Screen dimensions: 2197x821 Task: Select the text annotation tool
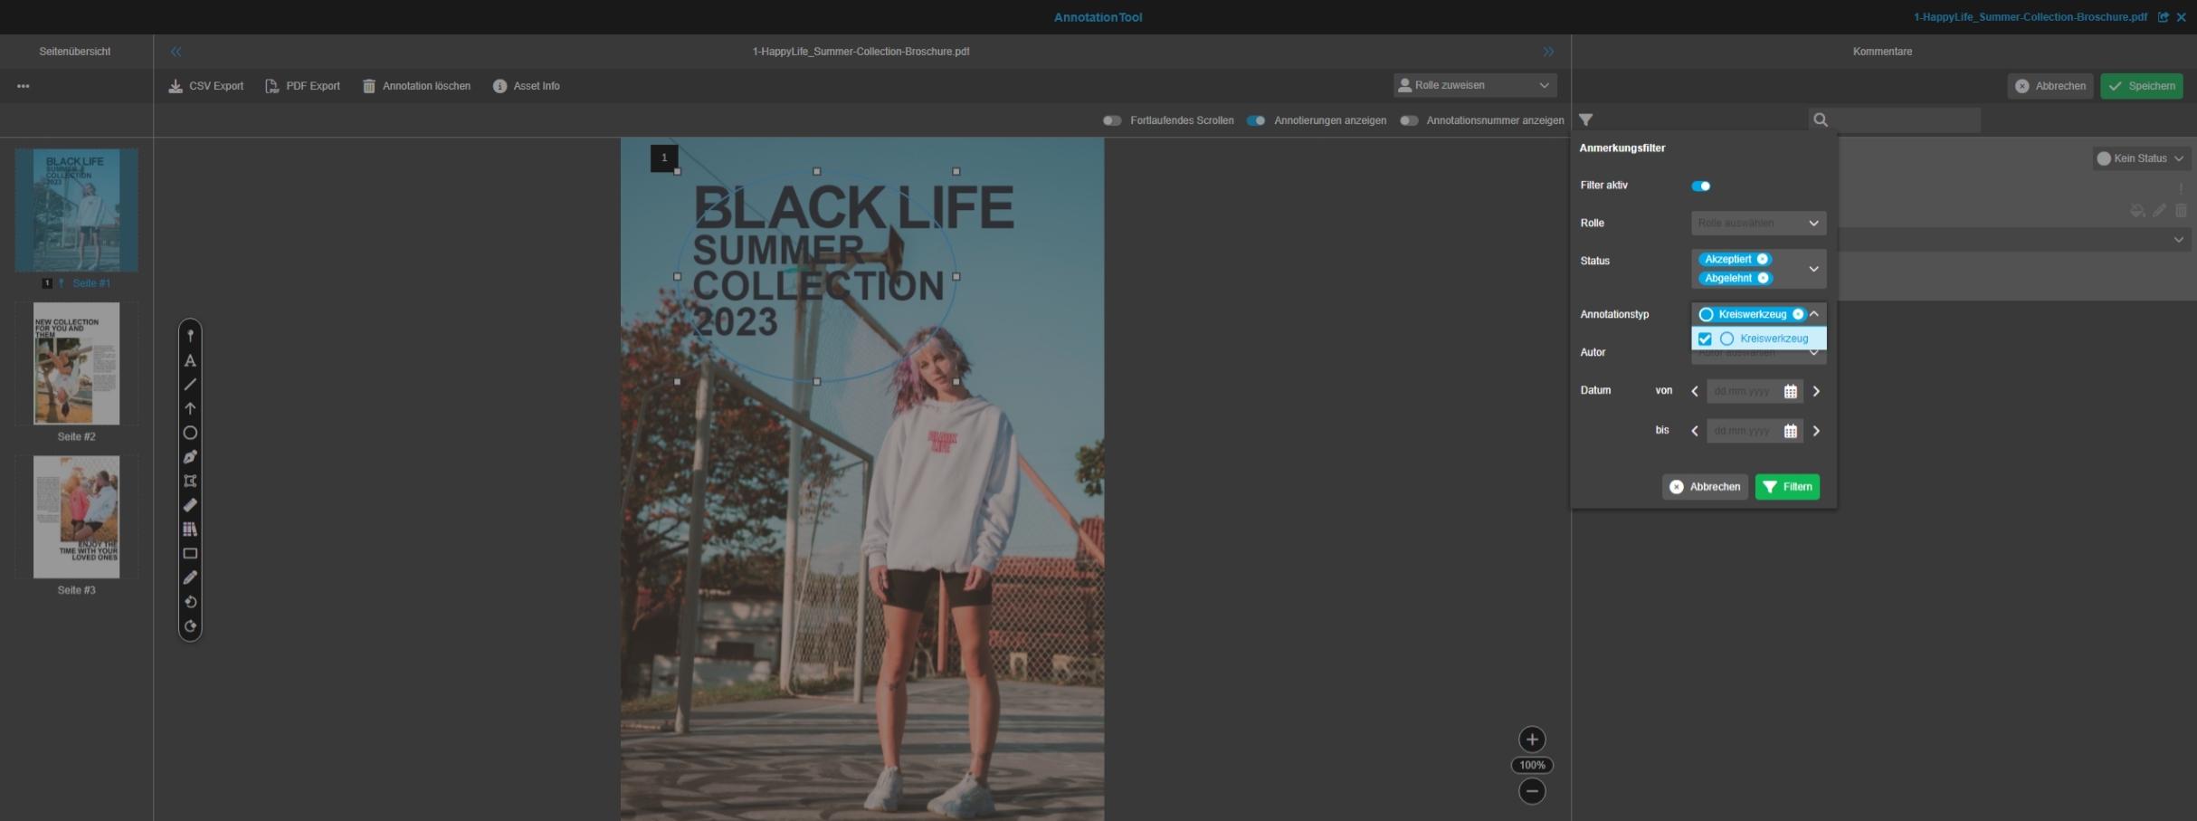pos(190,360)
